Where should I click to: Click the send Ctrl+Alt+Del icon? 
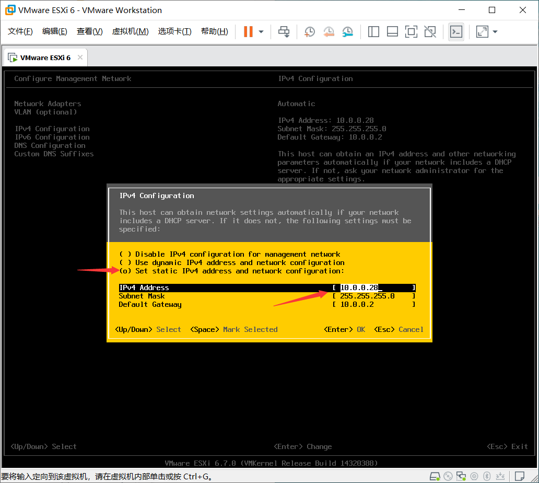point(284,32)
